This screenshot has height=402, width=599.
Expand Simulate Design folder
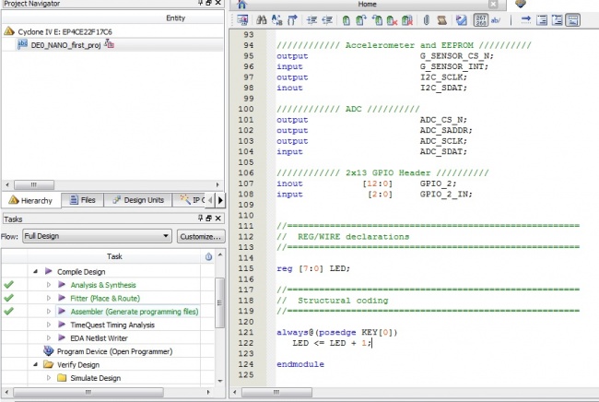(x=49, y=378)
